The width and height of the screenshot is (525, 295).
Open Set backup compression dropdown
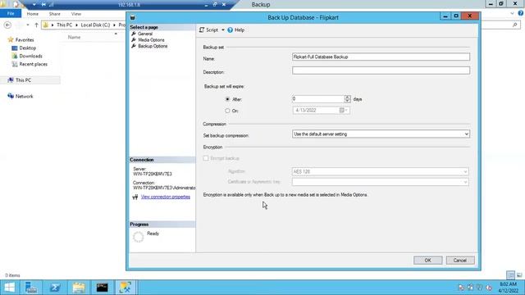381,134
